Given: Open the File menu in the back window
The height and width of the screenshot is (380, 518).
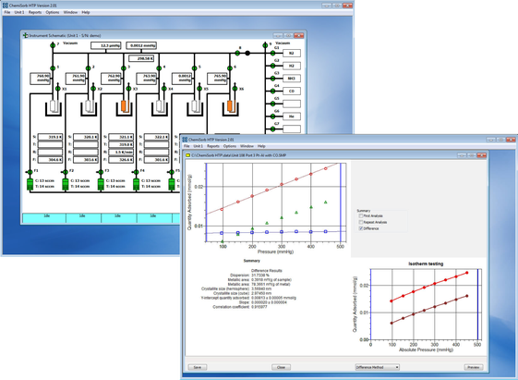Looking at the screenshot, I should (7, 12).
